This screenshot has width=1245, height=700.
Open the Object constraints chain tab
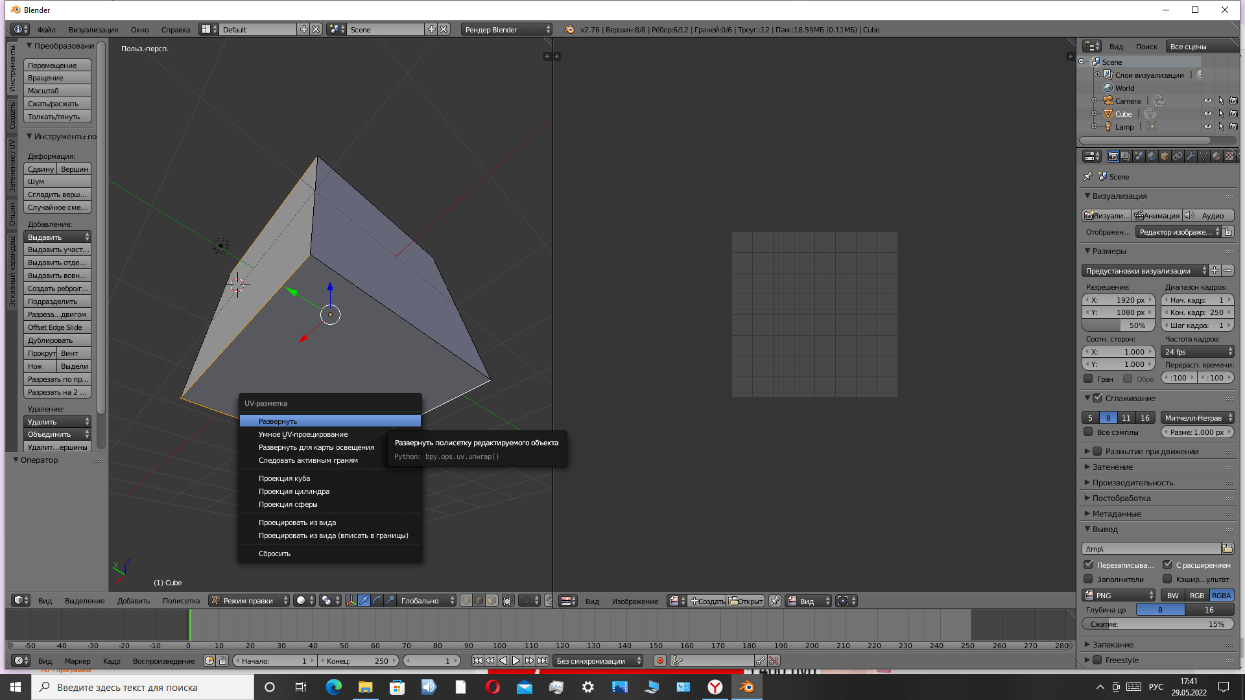coord(1178,156)
